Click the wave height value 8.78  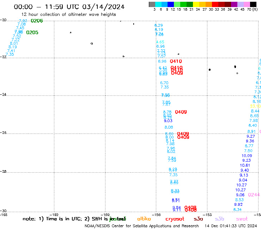pos(167,112)
